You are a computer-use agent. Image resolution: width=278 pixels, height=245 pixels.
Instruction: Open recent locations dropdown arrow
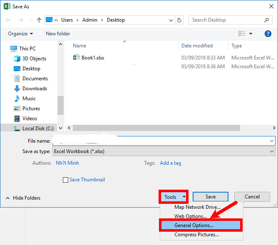[30, 20]
